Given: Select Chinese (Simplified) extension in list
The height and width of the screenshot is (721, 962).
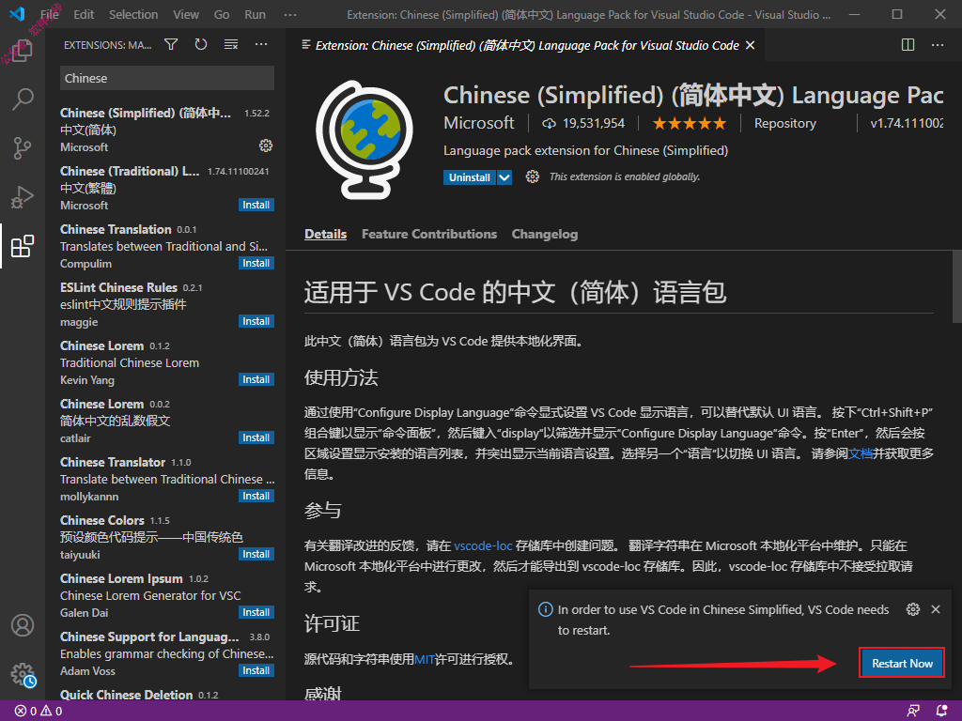Looking at the screenshot, I should (x=167, y=130).
